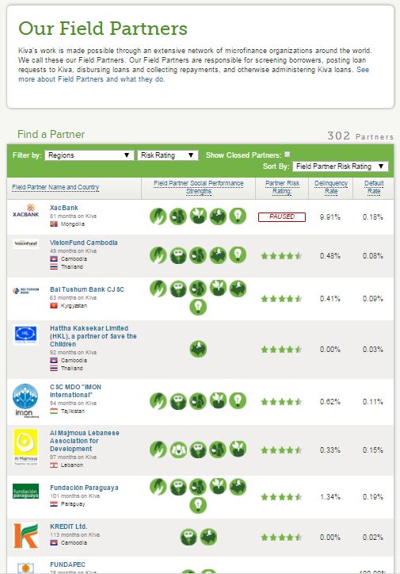Image resolution: width=400 pixels, height=574 pixels.
Task: Click the speech bubble icon for VisionFund Cambodia
Action: pos(178,255)
